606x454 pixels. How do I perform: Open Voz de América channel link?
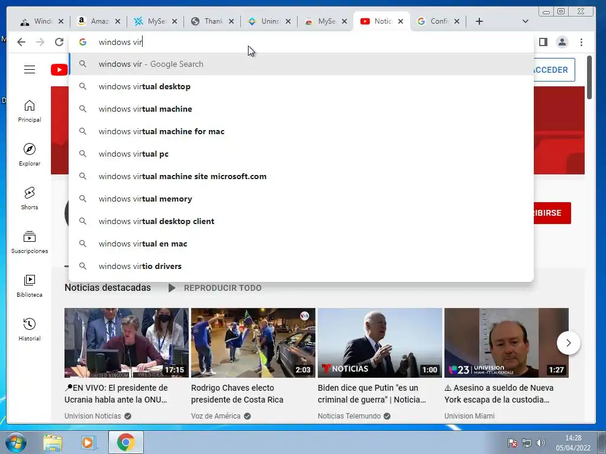[x=215, y=416]
